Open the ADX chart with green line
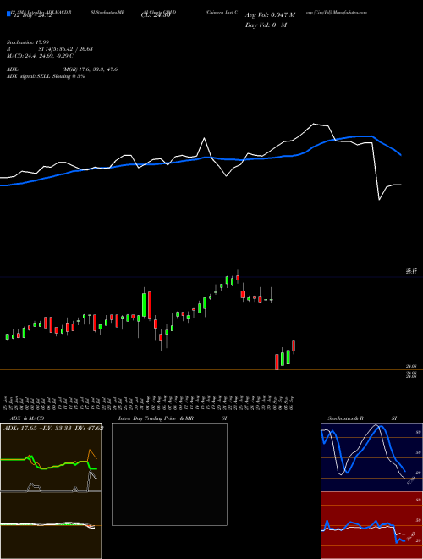The image size is (423, 559). pos(51,457)
